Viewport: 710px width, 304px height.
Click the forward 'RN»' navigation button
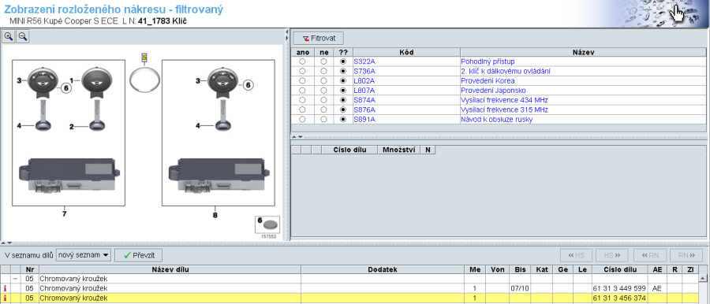pyautogui.click(x=686, y=255)
